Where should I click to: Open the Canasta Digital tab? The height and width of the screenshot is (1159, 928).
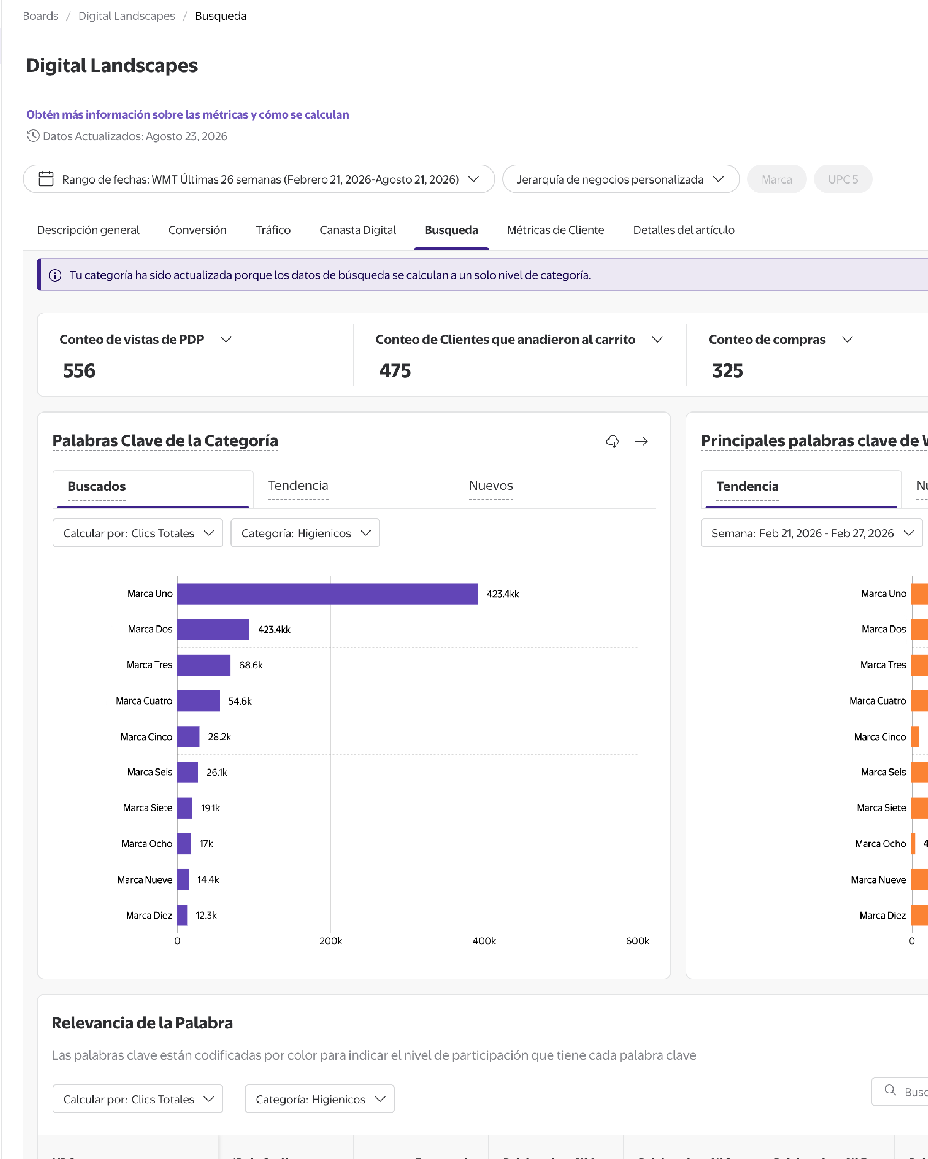(x=358, y=230)
